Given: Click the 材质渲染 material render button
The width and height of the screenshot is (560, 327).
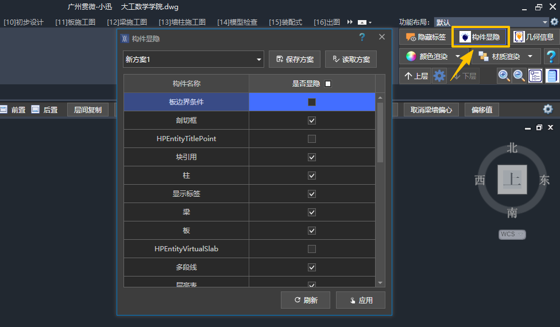Looking at the screenshot, I should (500, 56).
